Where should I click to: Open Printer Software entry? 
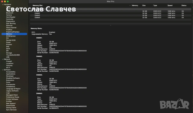12,99
